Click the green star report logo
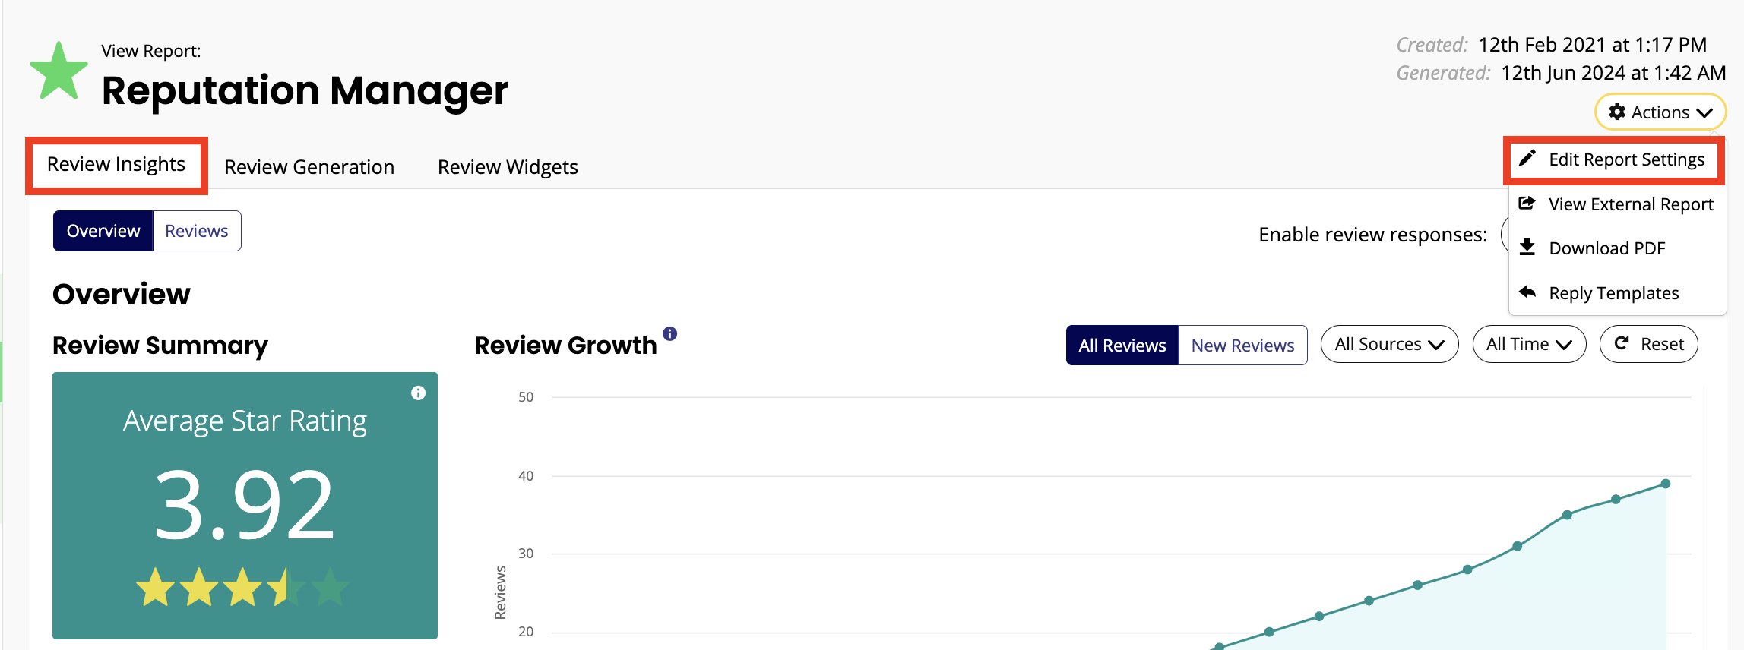 coord(59,71)
